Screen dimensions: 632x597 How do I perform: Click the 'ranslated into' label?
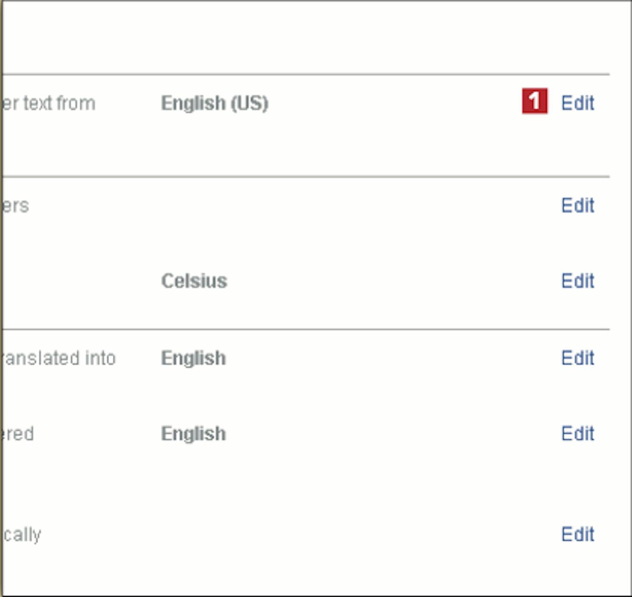(59, 358)
